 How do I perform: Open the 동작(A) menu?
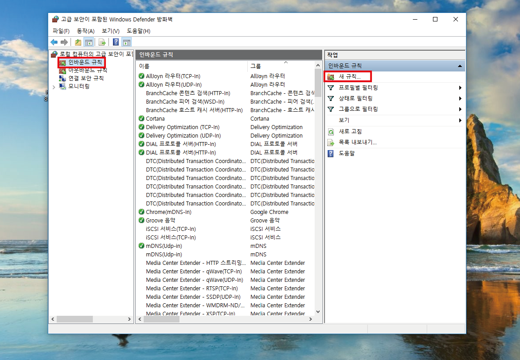point(86,31)
